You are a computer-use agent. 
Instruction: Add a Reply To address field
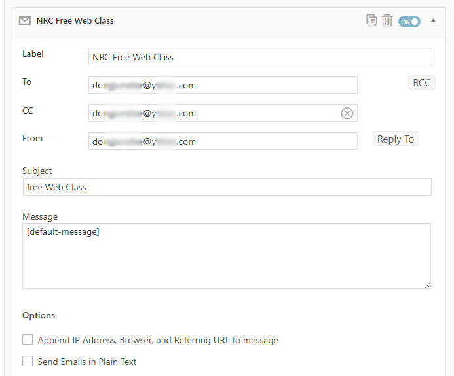coord(396,139)
